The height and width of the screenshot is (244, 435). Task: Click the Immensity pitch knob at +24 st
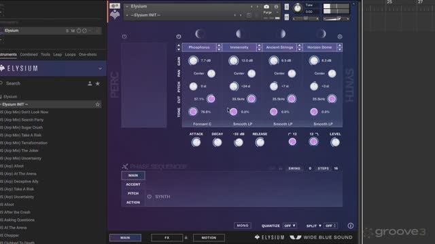pos(234,86)
